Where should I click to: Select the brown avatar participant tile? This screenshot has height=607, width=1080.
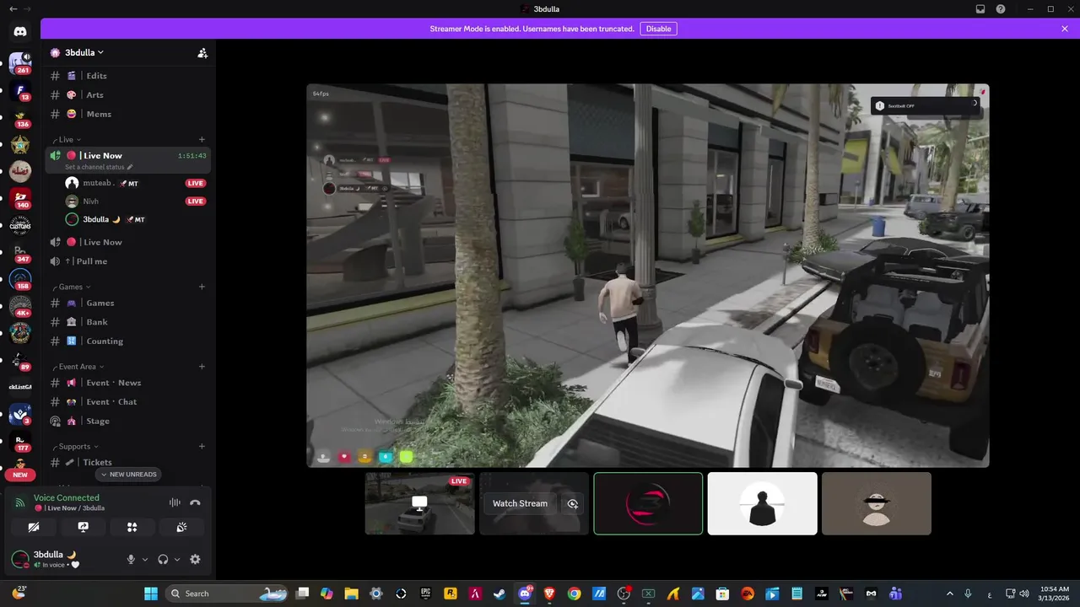pyautogui.click(x=877, y=503)
